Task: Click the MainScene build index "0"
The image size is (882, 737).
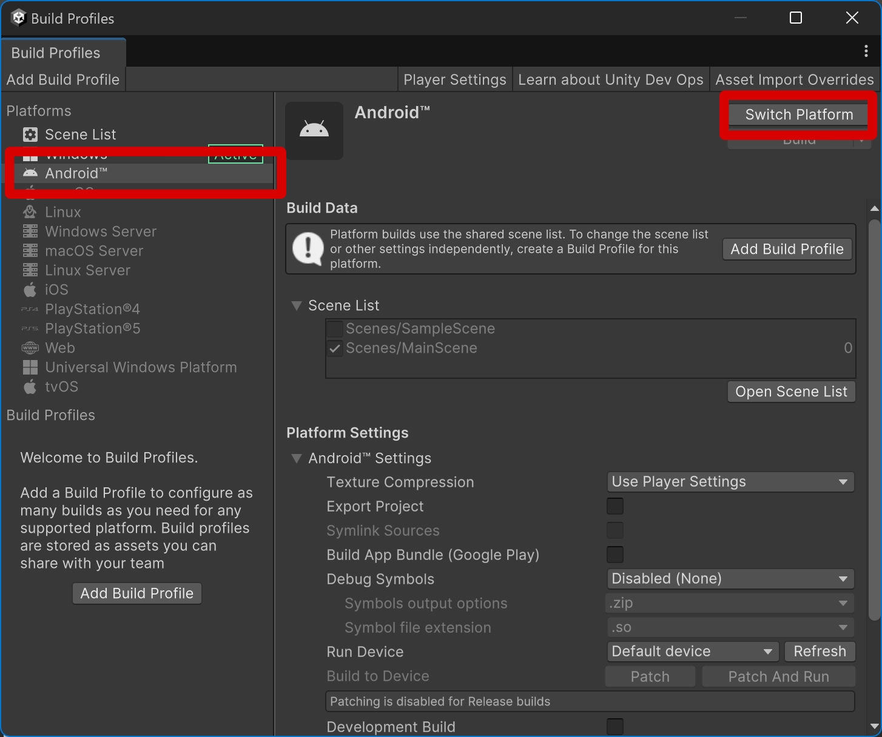Action: pos(848,348)
